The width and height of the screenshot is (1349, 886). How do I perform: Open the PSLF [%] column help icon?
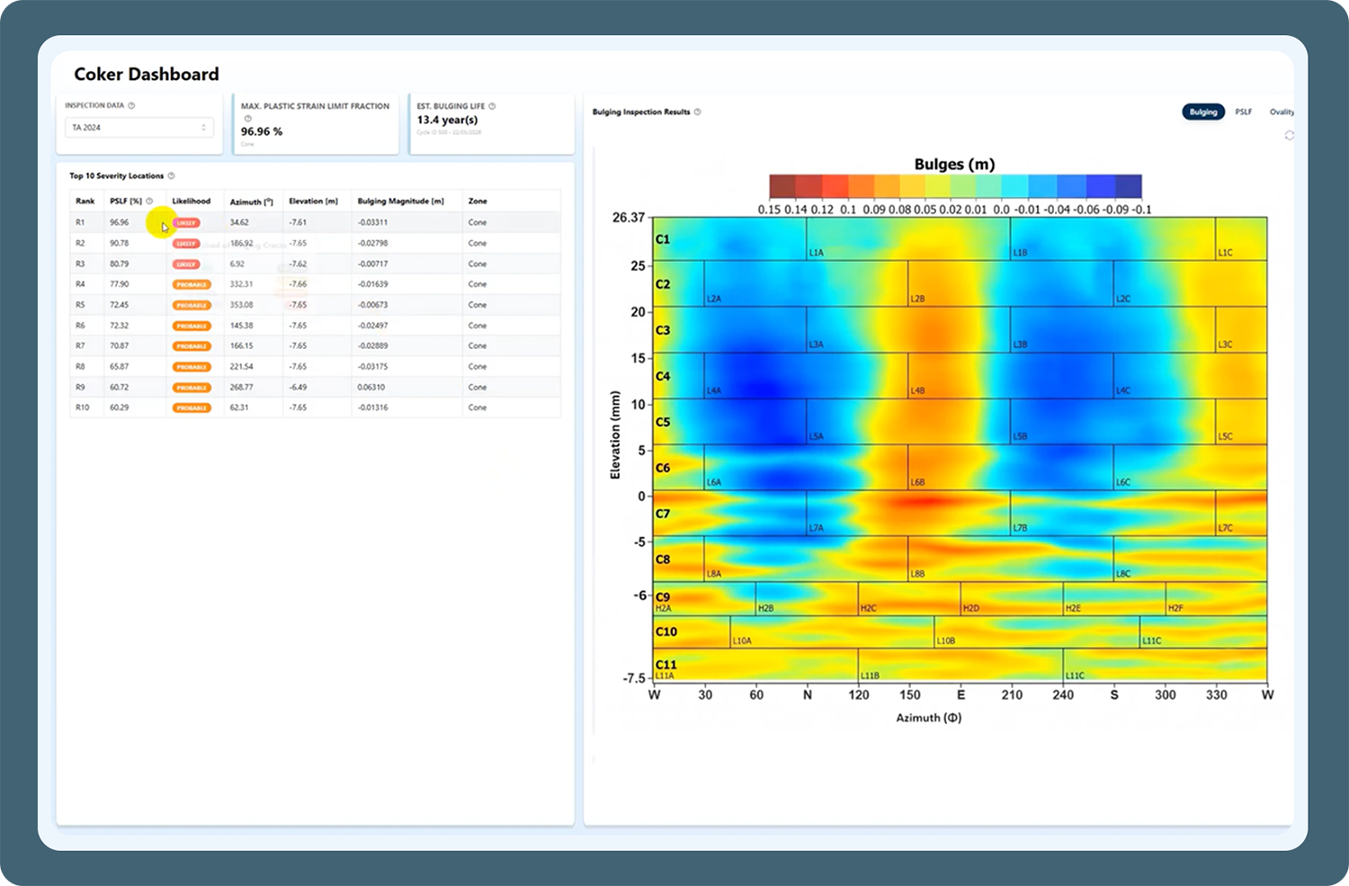[149, 201]
